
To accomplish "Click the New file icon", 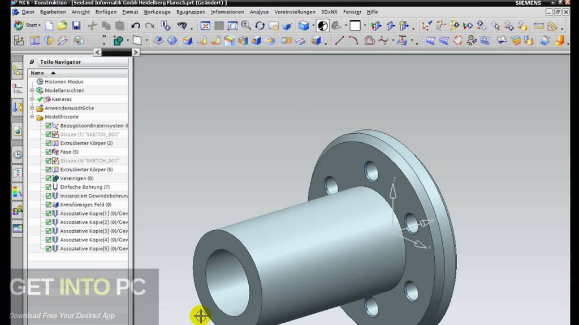I will pyautogui.click(x=49, y=25).
